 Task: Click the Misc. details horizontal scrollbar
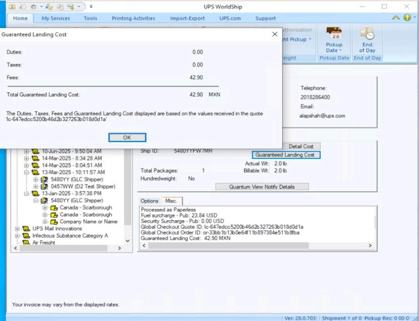coord(229,245)
